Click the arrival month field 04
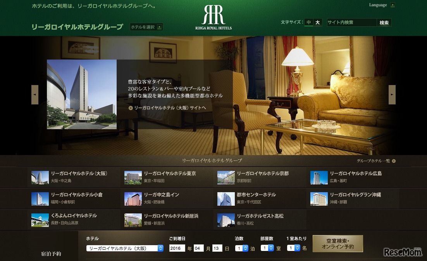Image resolution: width=427 pixels, height=261 pixels. (199, 248)
